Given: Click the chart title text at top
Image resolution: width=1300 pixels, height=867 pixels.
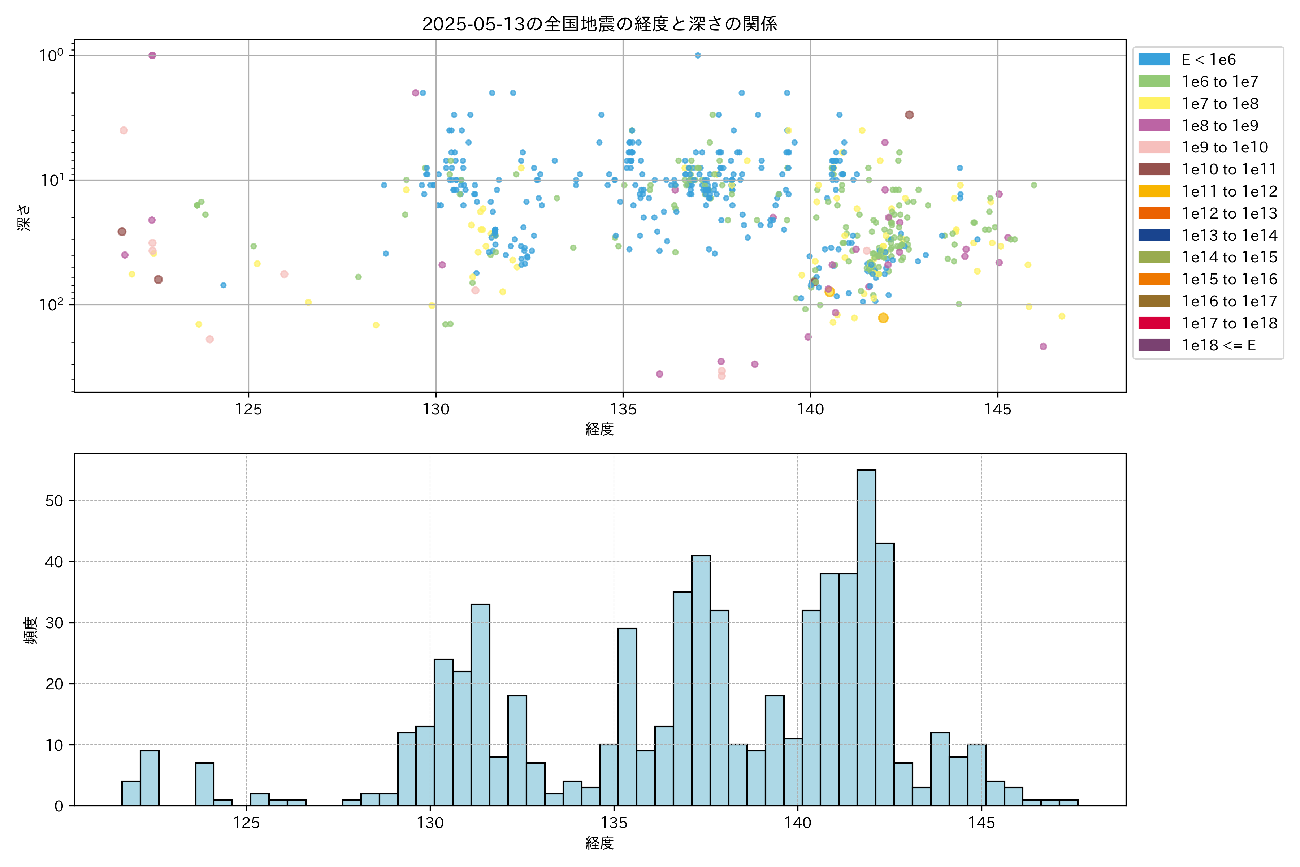Looking at the screenshot, I should tap(600, 24).
